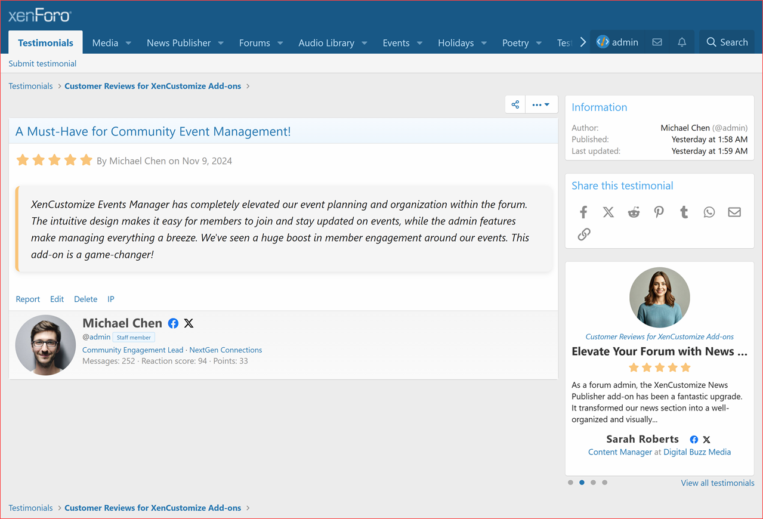Screen dimensions: 763x519
Task: Open admin account menu
Action: [617, 42]
